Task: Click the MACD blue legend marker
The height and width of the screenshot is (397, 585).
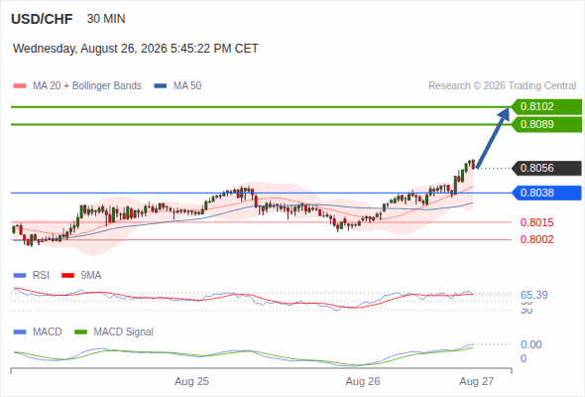Action: coord(20,331)
